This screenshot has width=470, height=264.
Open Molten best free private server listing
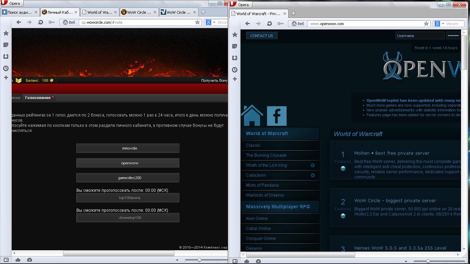392,153
